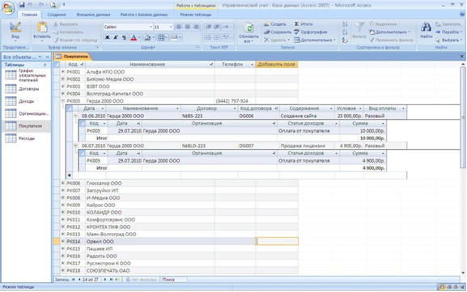Sort descending icon

click(x=345, y=32)
